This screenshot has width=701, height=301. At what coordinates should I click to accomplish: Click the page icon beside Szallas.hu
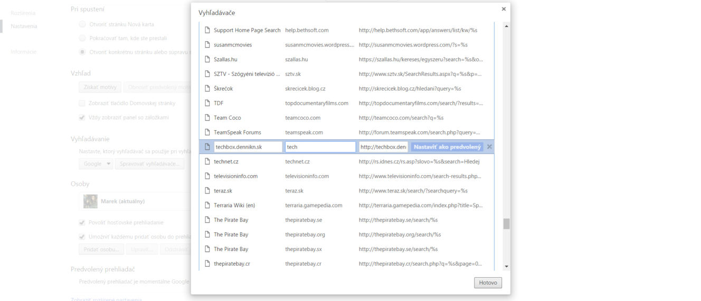pyautogui.click(x=207, y=60)
